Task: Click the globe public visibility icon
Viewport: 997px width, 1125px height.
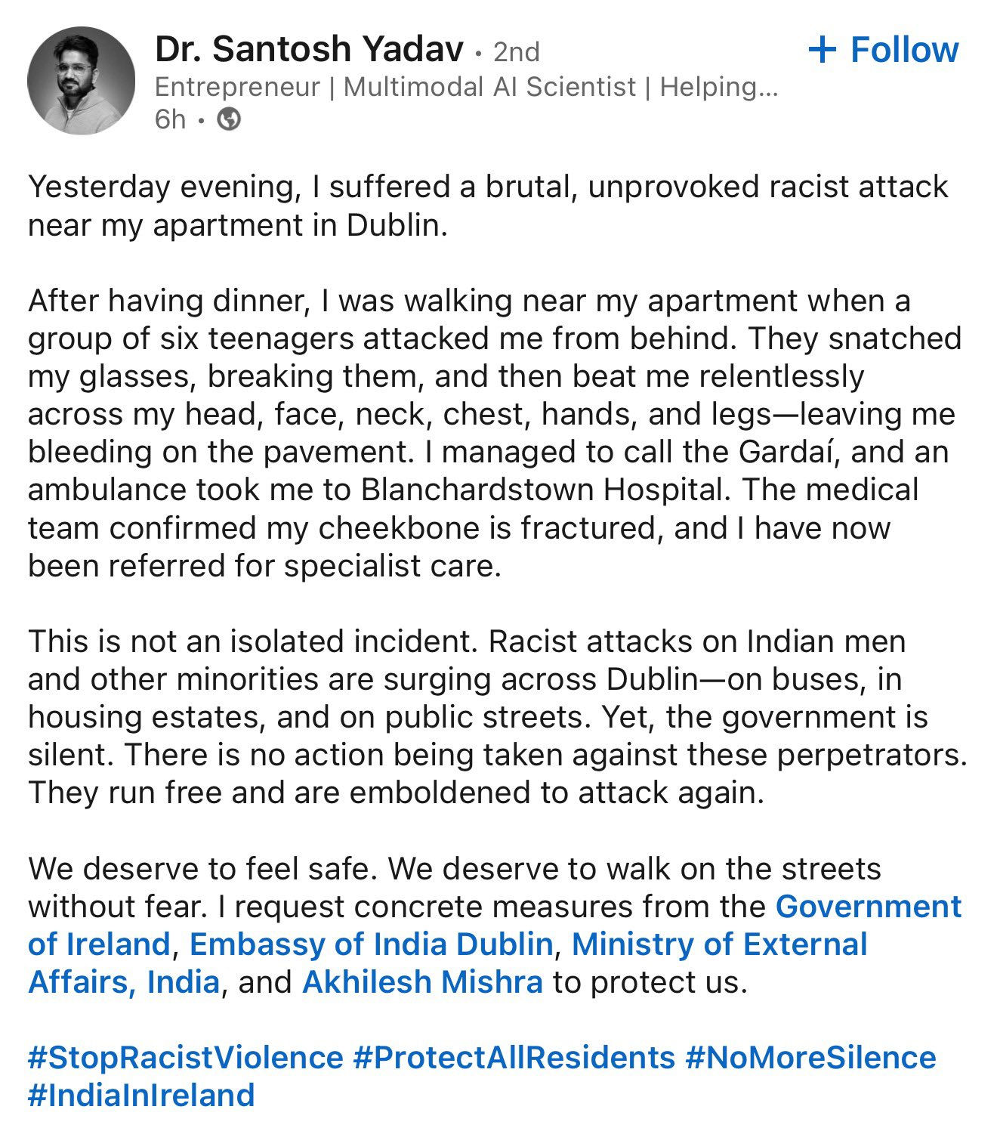Action: point(229,119)
